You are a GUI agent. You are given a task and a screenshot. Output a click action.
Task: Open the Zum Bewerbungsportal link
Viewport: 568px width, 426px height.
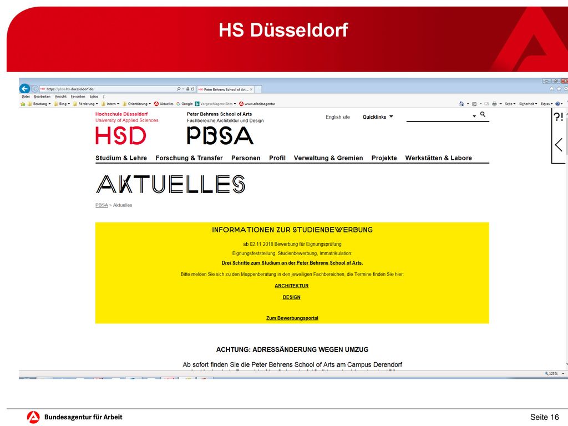click(x=292, y=318)
